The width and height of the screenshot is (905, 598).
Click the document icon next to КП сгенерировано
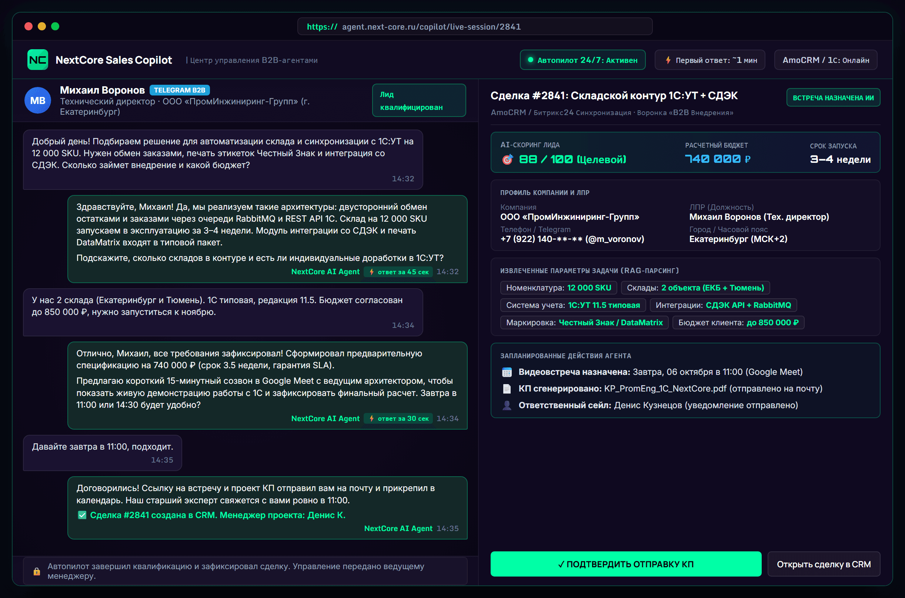(507, 389)
